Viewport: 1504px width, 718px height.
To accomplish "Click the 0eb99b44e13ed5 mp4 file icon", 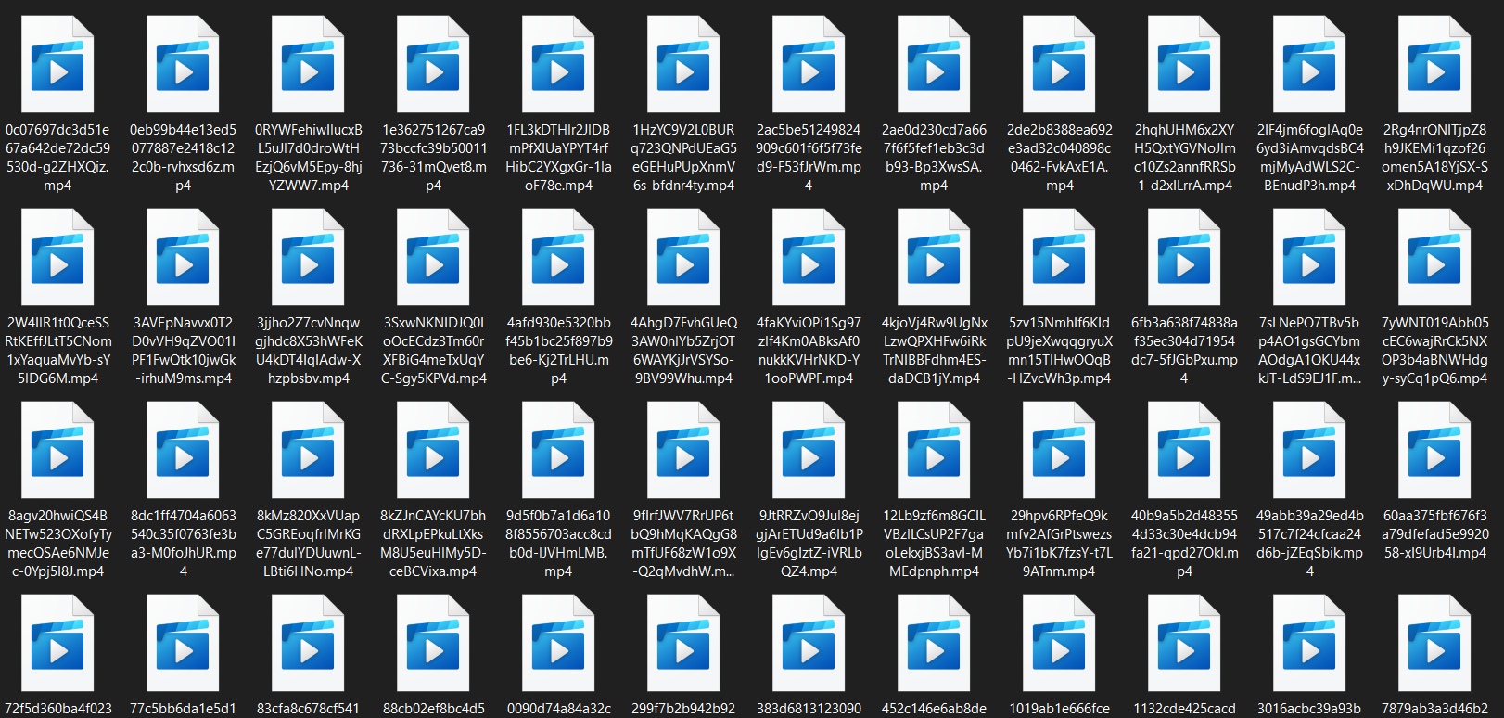I will [x=183, y=65].
